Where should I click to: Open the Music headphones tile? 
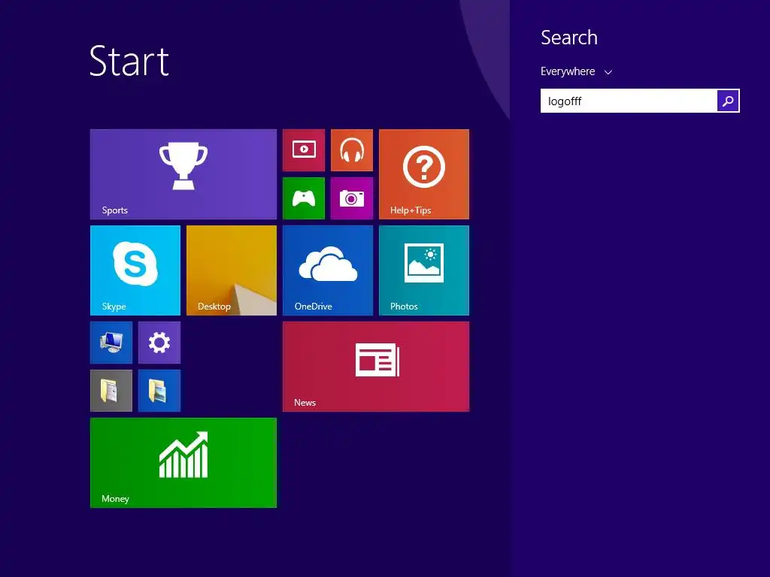click(x=352, y=150)
